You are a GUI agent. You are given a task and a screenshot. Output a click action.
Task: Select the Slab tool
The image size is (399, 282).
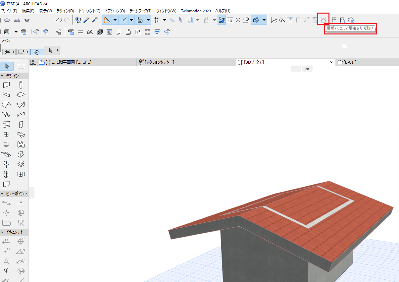coord(21,95)
